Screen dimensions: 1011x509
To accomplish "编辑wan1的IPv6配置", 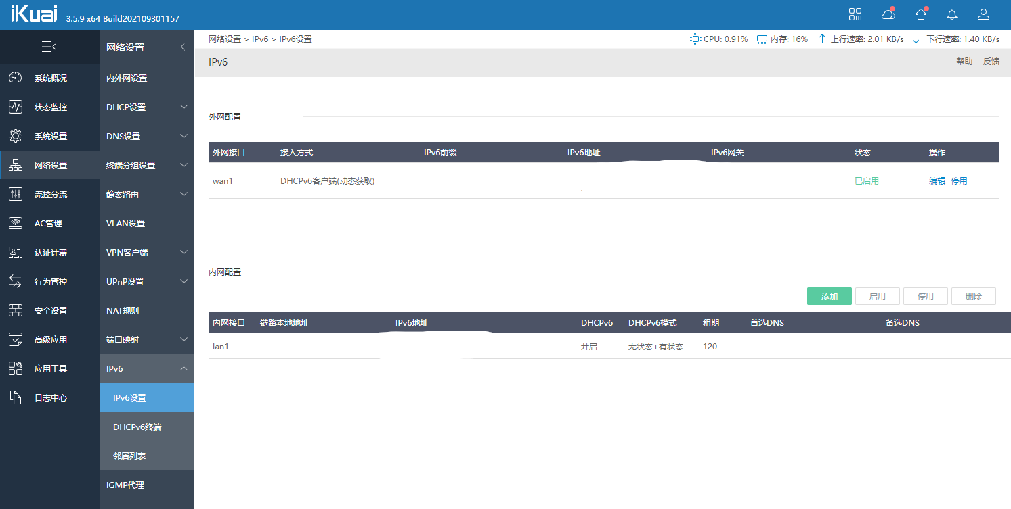I will coord(937,180).
